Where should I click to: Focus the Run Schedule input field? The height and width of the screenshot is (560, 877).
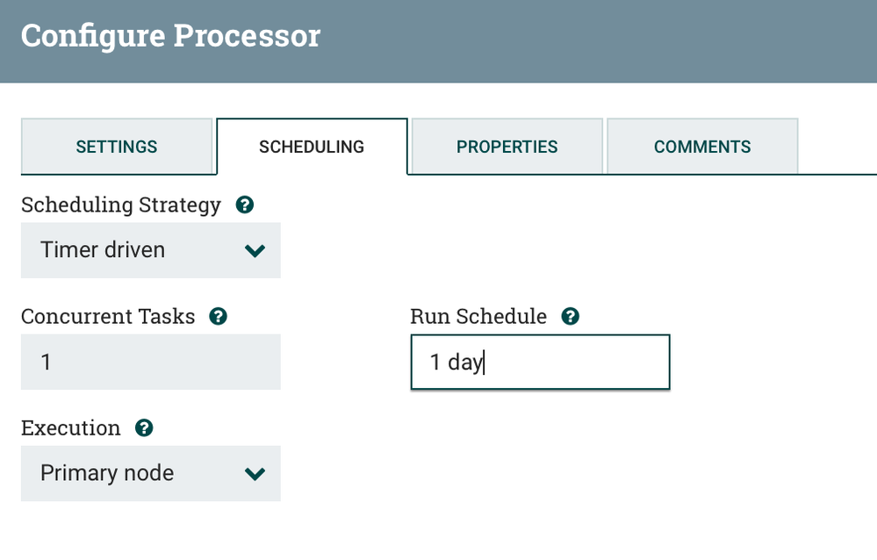click(x=540, y=362)
